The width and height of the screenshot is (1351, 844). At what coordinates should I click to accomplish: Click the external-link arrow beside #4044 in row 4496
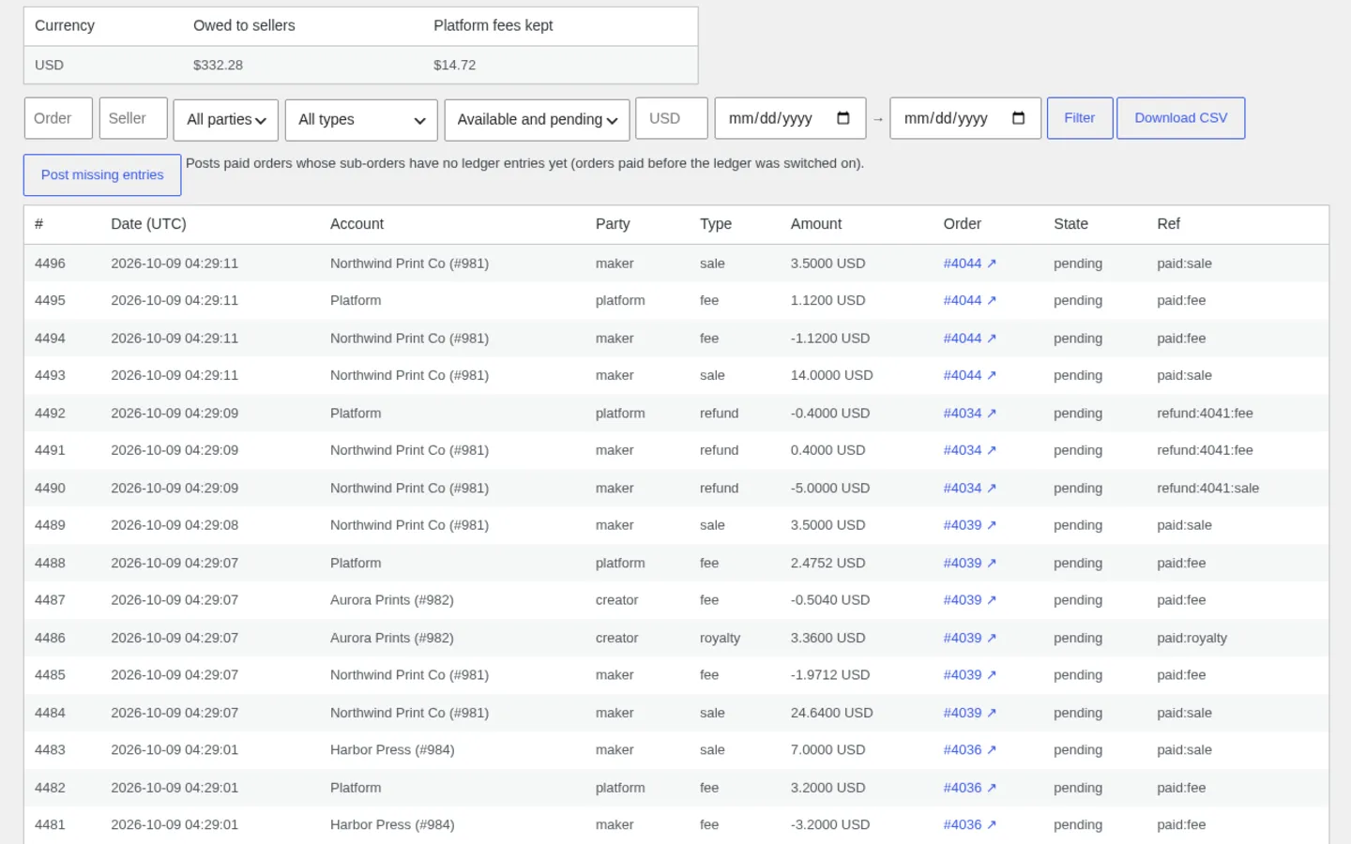992,264
